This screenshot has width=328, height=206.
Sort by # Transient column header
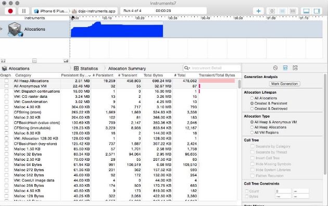click(128, 75)
